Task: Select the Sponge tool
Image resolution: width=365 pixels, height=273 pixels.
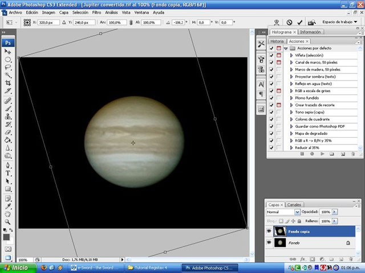Action: 7,156
